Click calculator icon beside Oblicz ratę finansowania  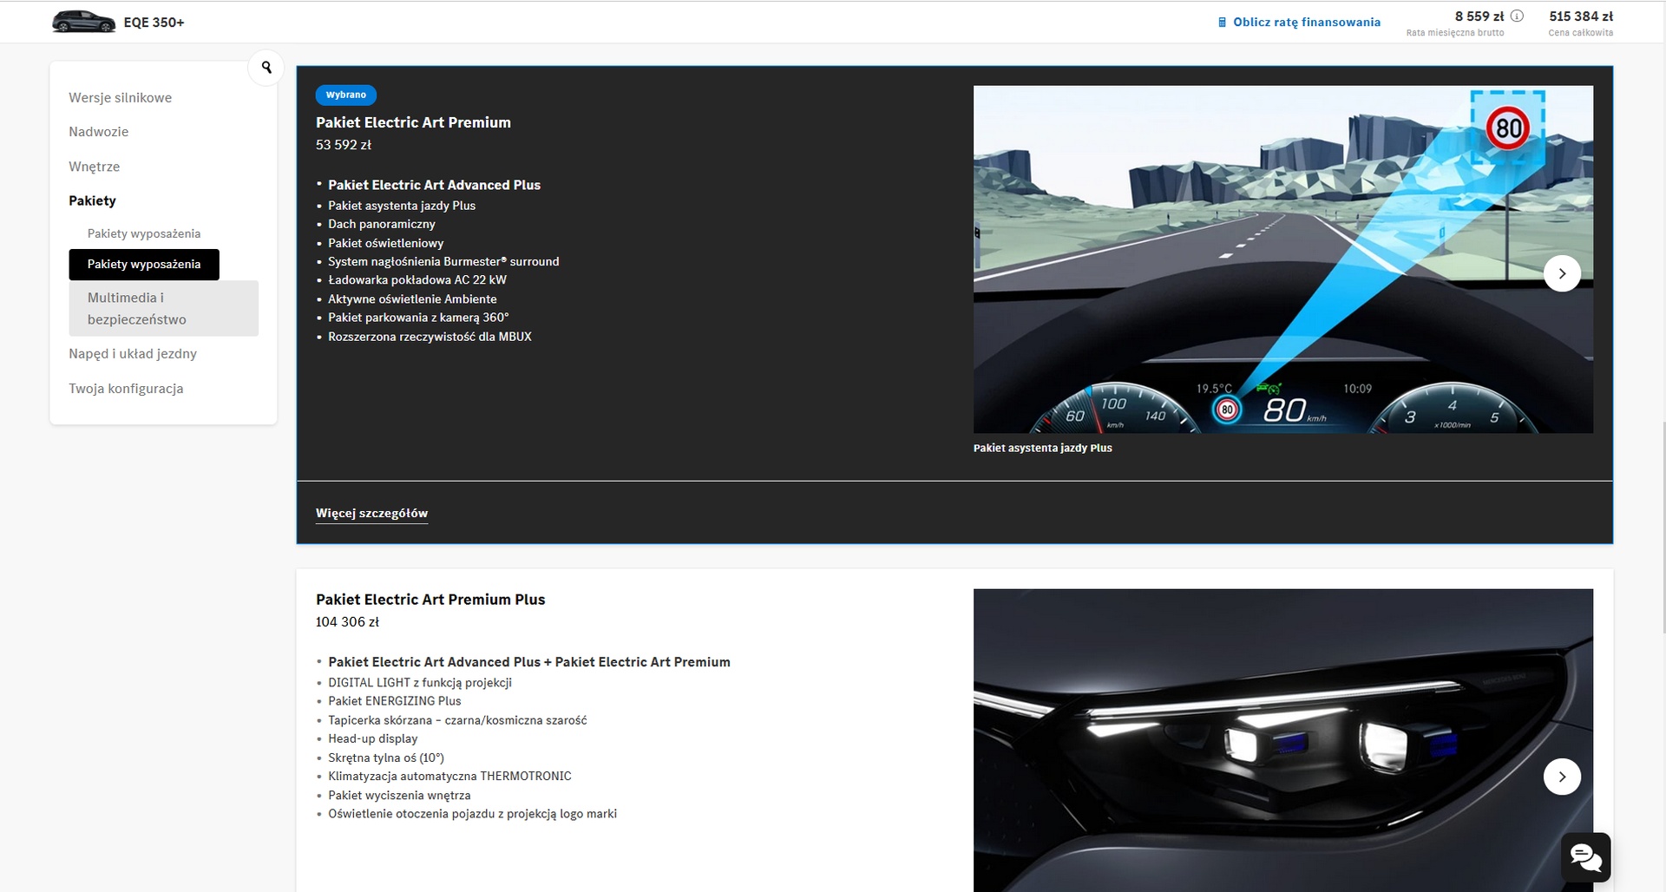tap(1222, 23)
